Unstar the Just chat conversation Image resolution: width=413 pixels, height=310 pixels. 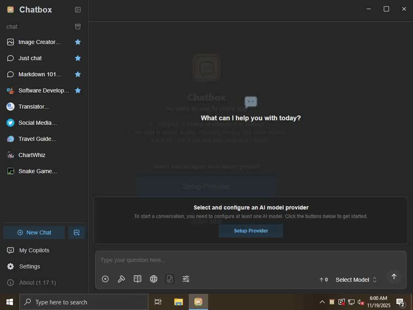point(78,58)
